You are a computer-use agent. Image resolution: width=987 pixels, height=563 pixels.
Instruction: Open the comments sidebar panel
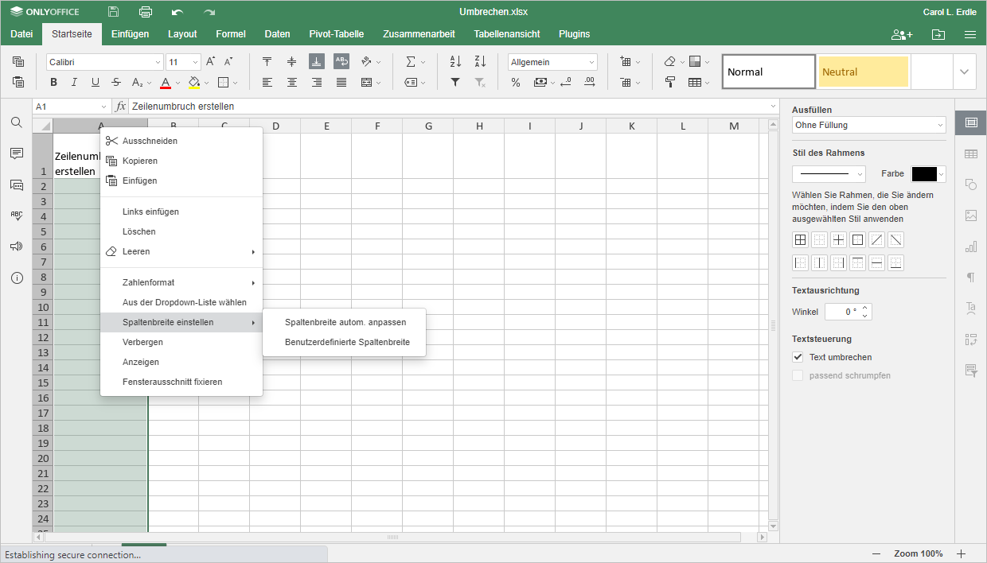click(17, 153)
